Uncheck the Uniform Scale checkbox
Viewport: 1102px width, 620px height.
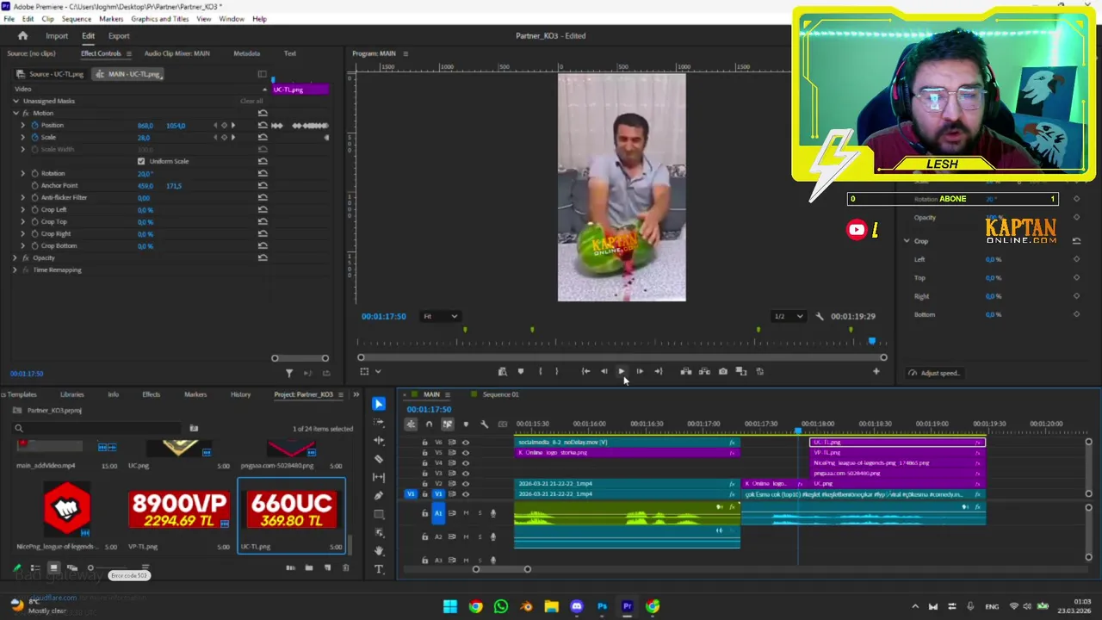(x=141, y=162)
